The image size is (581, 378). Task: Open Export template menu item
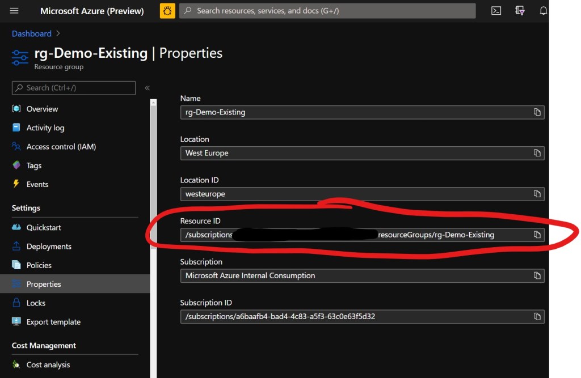(x=53, y=322)
